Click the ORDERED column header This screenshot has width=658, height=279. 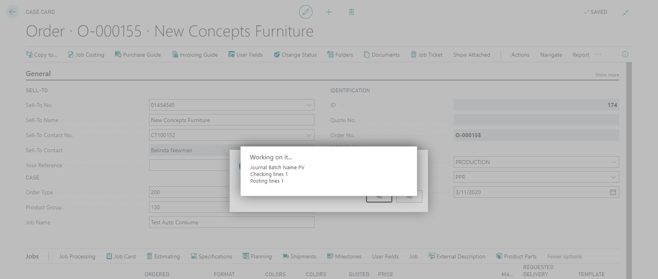point(157,274)
